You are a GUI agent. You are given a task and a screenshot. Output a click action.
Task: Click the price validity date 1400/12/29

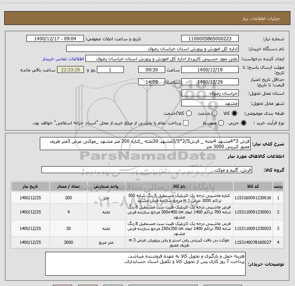pyautogui.click(x=210, y=82)
